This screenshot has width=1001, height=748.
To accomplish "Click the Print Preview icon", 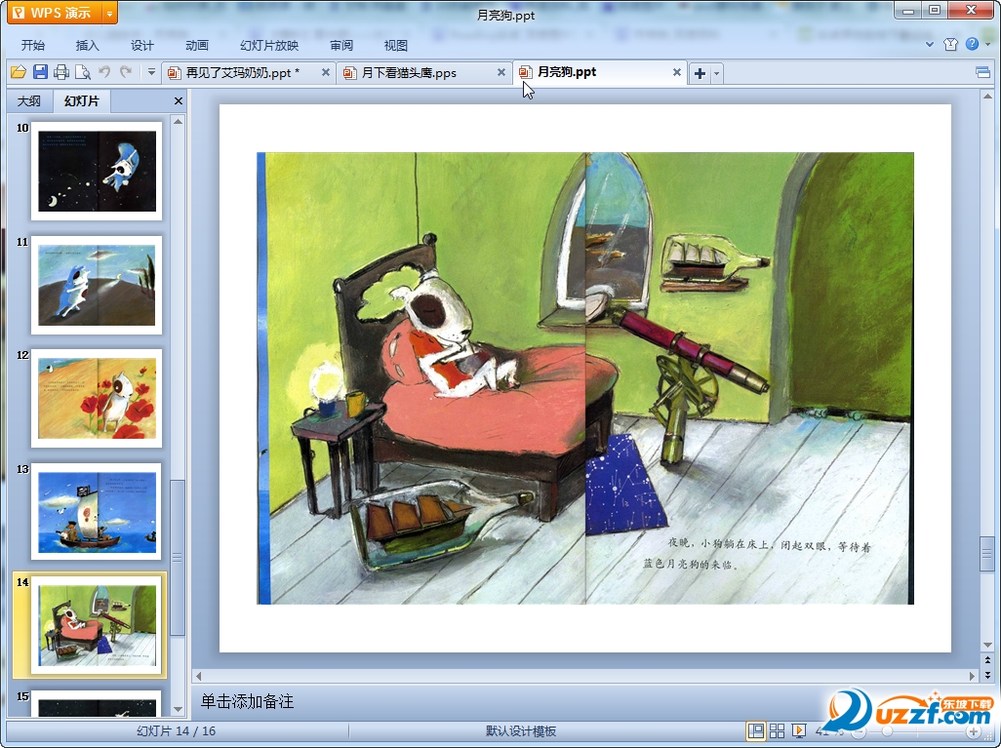I will coord(82,72).
